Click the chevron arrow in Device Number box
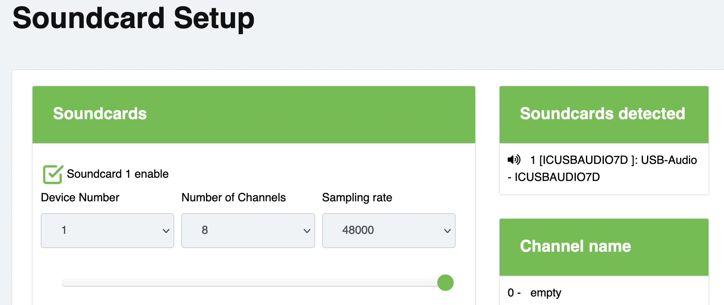Screen dimensions: 724x305 click(166, 231)
